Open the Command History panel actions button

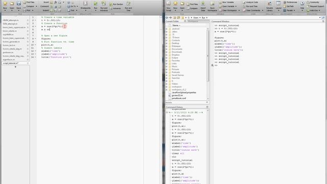(207, 107)
